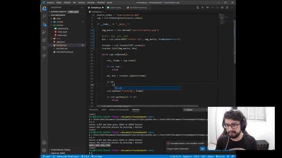Screen dimensions: 282x158
Task: Click Espaços: 4 indentation in status bar
Action: [x=187, y=156]
